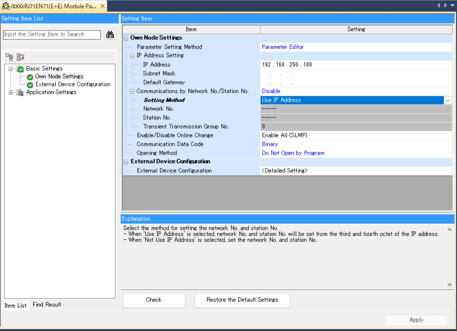Click the green check beside Basic Settings

21,69
